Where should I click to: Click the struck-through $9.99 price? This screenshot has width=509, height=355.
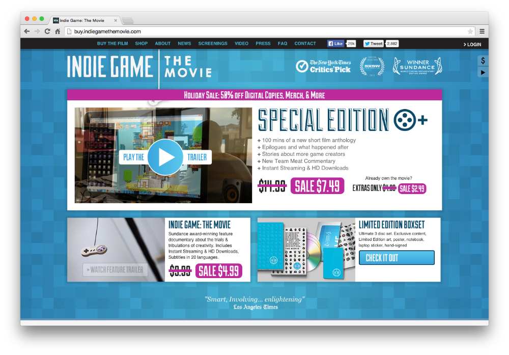tap(180, 270)
